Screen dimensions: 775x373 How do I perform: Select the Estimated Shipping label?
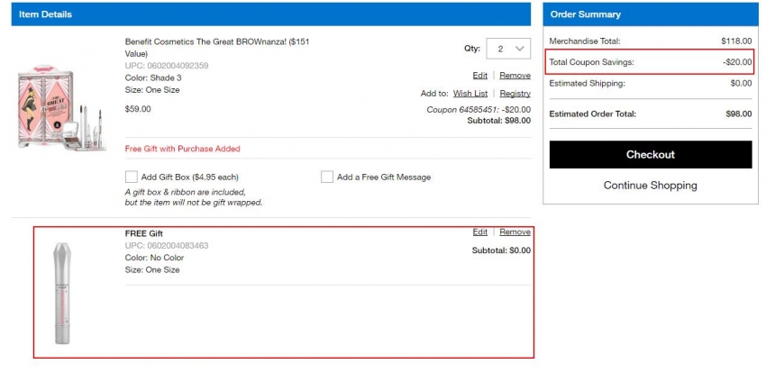pos(588,84)
